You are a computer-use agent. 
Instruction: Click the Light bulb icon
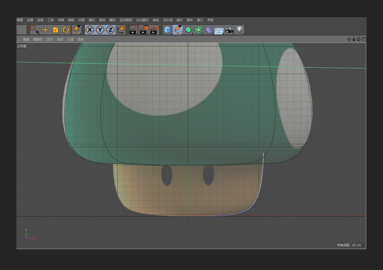click(x=239, y=30)
